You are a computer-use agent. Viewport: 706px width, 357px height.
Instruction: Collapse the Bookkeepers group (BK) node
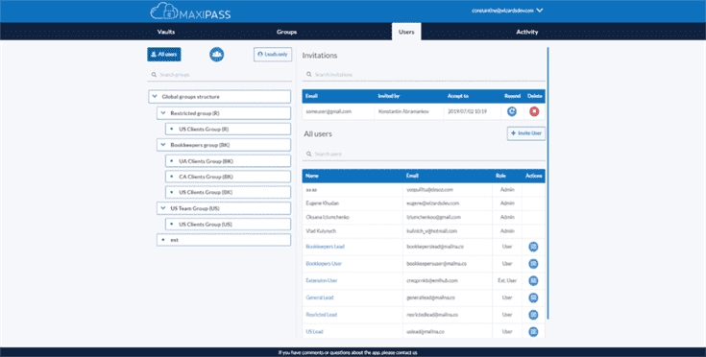pyautogui.click(x=163, y=145)
